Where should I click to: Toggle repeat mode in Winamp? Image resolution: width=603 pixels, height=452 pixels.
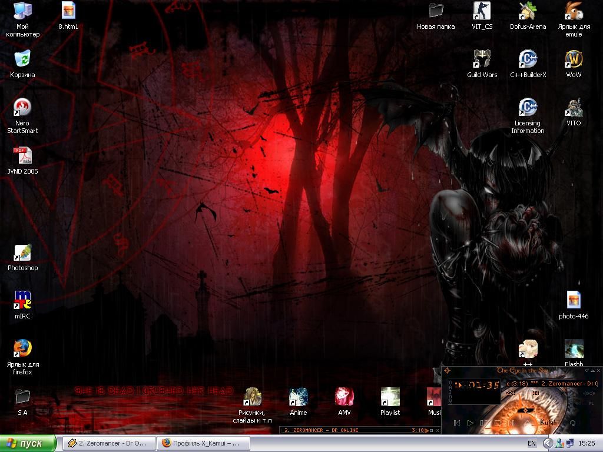pyautogui.click(x=572, y=423)
